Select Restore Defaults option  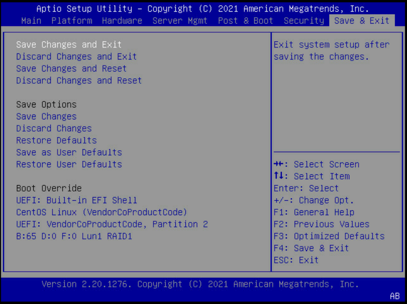57,141
